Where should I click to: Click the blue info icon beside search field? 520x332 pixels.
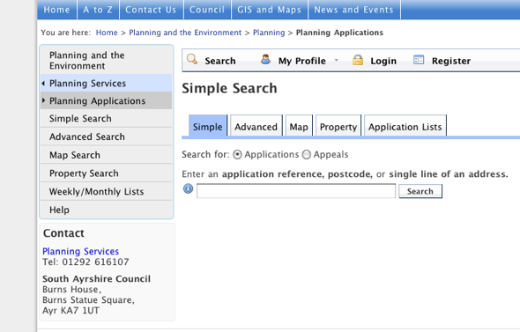click(x=188, y=188)
